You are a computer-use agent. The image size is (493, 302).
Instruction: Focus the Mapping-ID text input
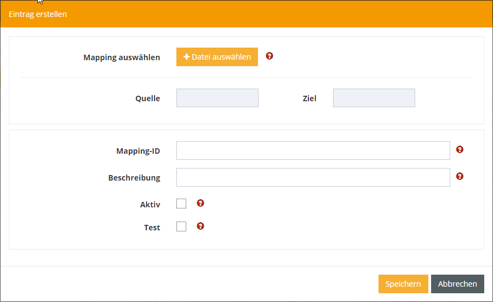point(313,150)
